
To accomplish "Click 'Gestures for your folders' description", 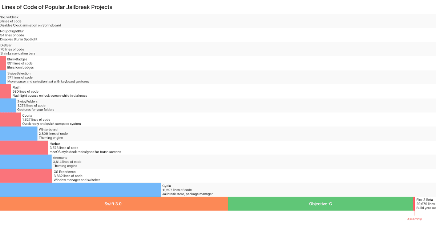I will [36, 109].
